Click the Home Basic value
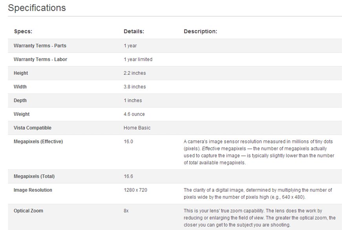 137,128
